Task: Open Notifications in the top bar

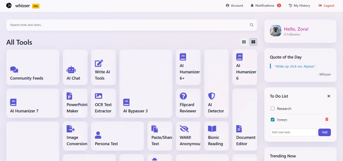Action: (x=266, y=6)
